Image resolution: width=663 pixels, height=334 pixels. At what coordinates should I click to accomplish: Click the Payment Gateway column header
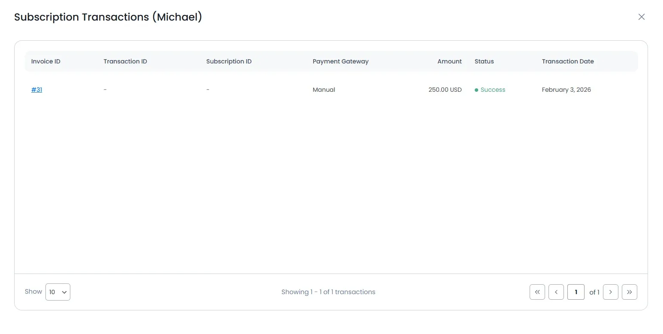[341, 61]
